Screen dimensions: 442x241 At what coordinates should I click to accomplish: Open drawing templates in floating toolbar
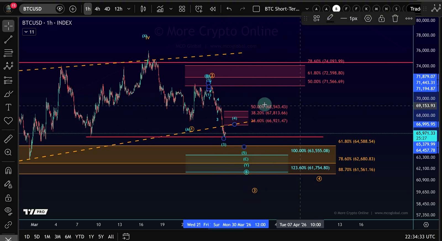pyautogui.click(x=317, y=18)
